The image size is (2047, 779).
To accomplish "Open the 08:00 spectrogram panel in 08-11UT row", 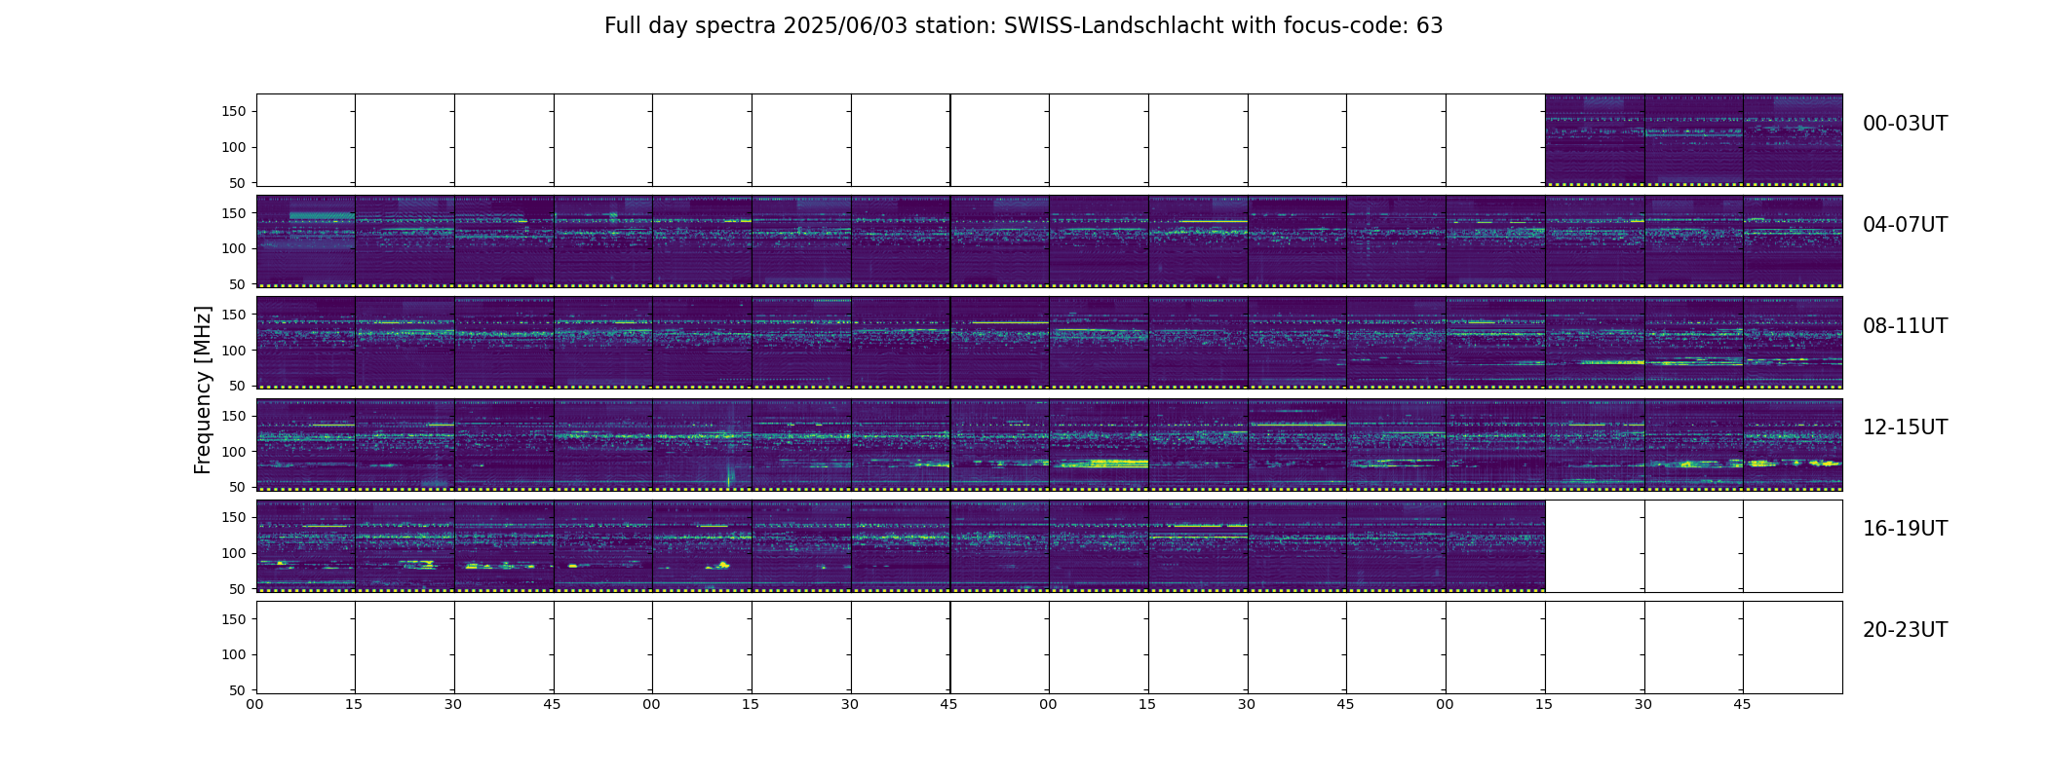I will click(x=306, y=343).
